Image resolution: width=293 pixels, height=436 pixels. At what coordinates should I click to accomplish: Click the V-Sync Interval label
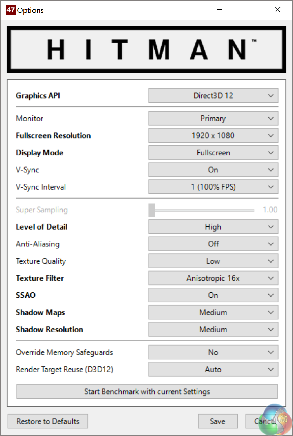coord(41,187)
